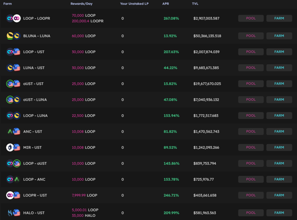Click the 33,000 HALO reward amount
Viewport: 297px width, 220px height.
click(x=83, y=215)
